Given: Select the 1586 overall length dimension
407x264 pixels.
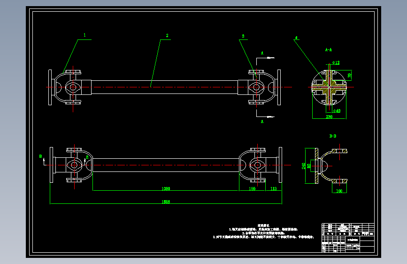Looking at the screenshot, I should click(166, 202).
